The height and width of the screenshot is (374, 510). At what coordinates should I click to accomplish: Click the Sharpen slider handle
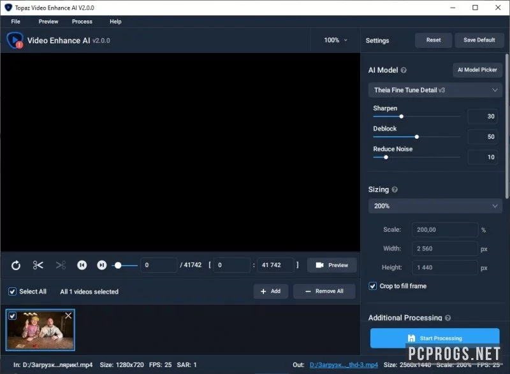tap(402, 117)
